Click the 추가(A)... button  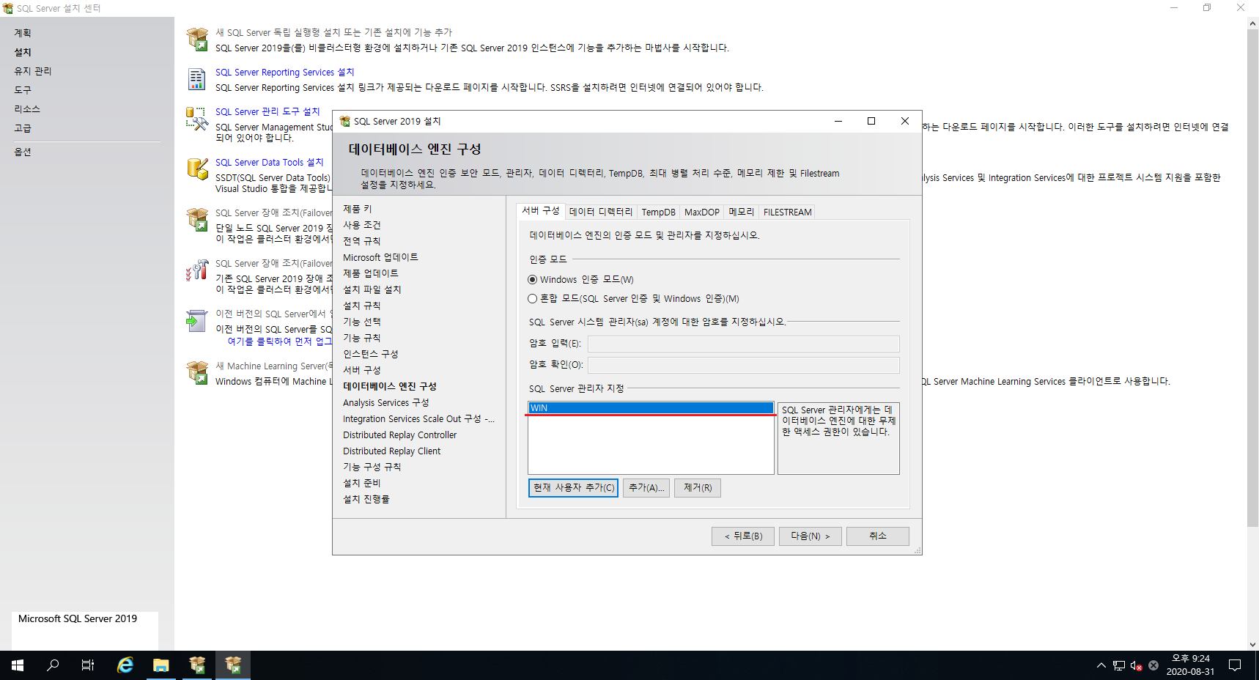click(646, 488)
